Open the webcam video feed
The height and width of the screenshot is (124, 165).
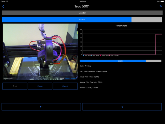coord(40,52)
